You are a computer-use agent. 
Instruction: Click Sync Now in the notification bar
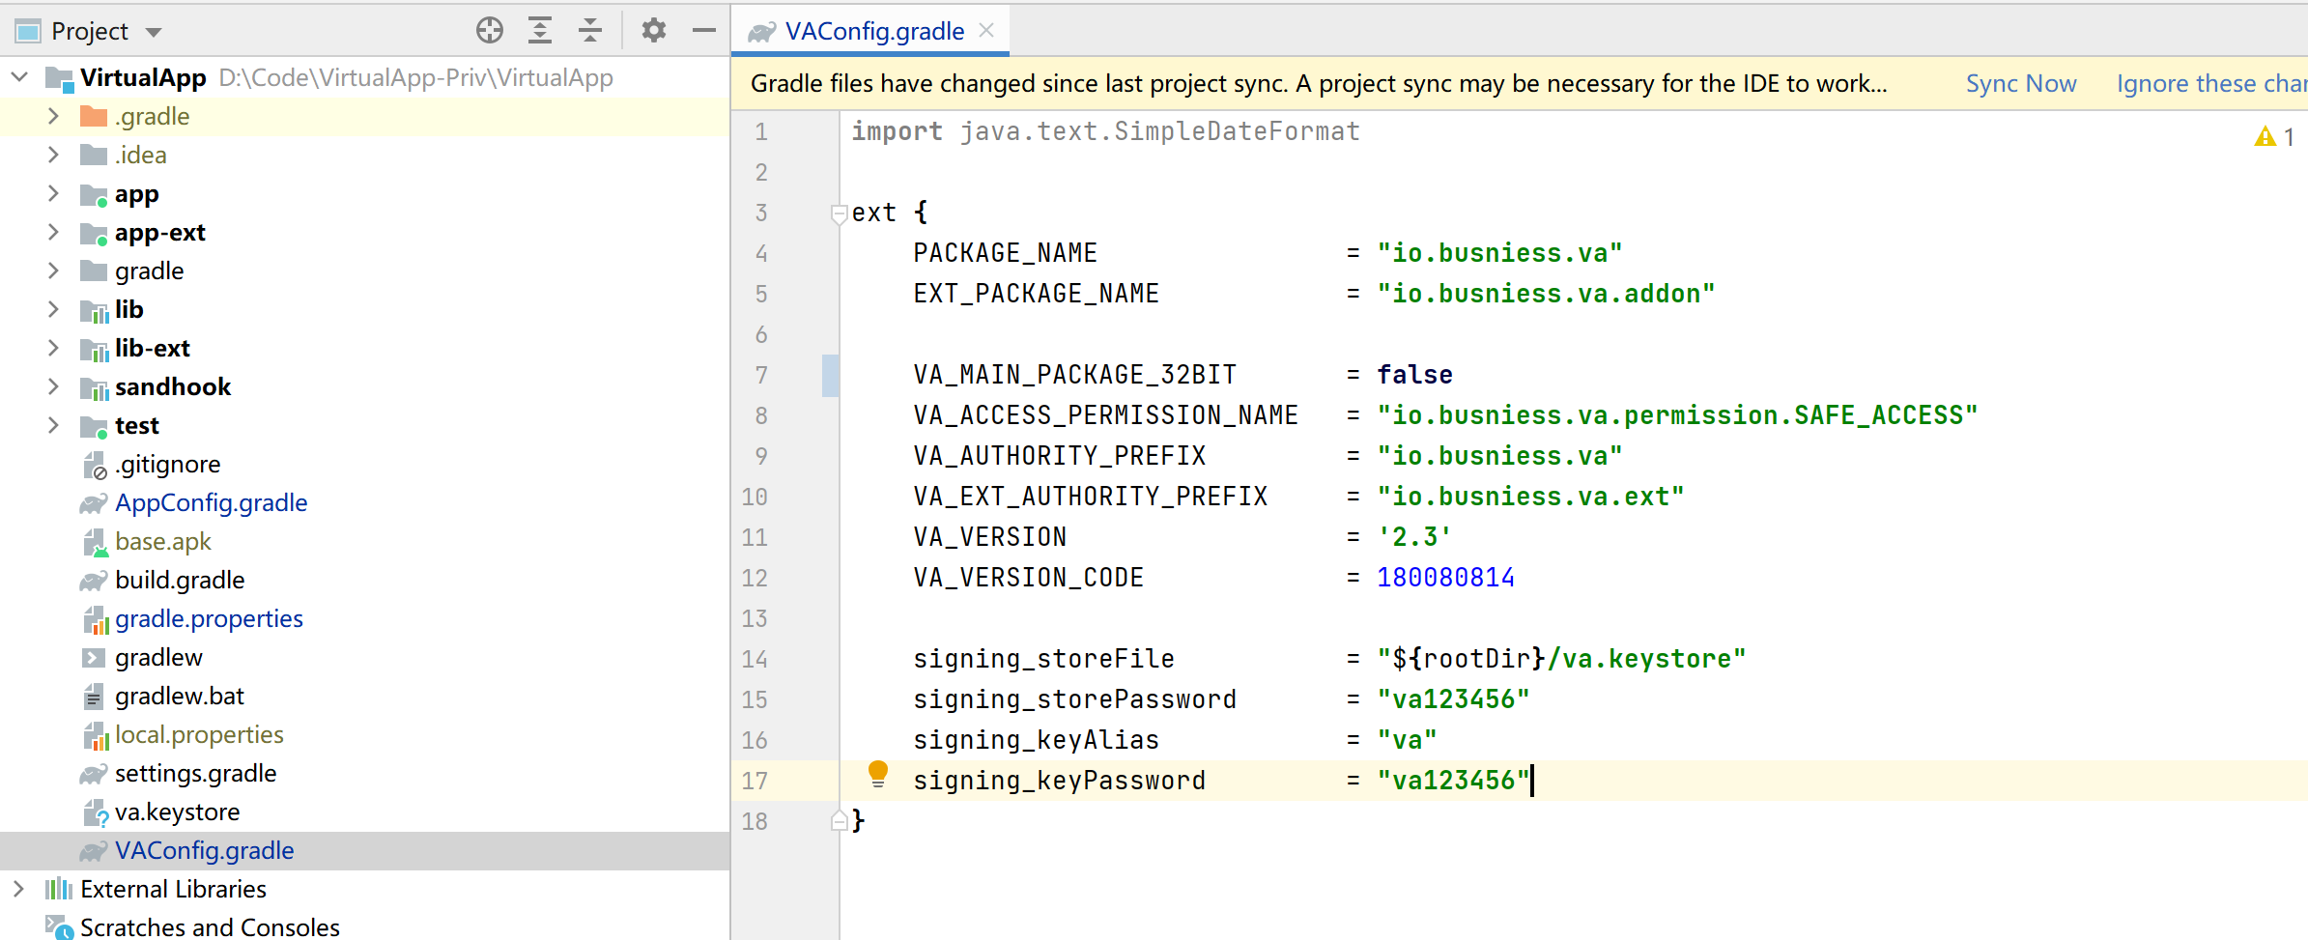2020,82
